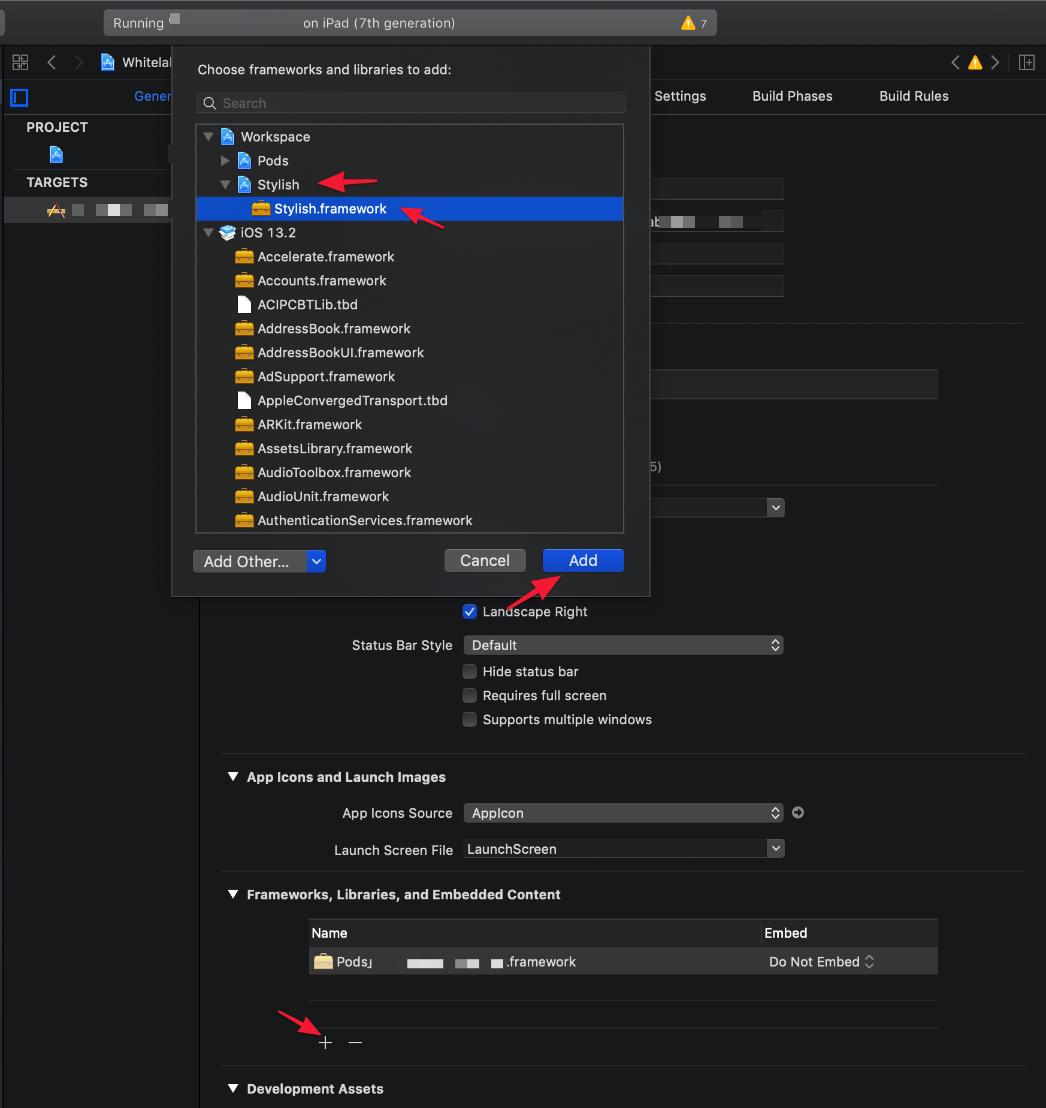Viewport: 1046px width, 1108px height.
Task: Toggle the targets list sidebar icon
Action: (x=19, y=97)
